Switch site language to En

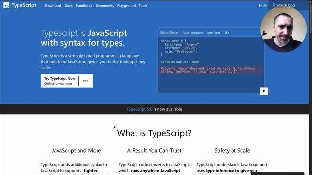tap(260, 6)
